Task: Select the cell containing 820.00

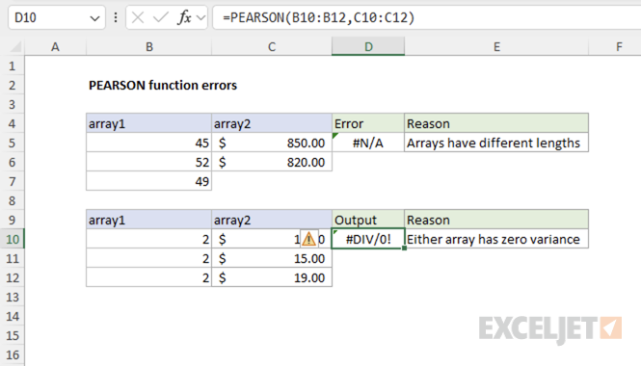Action: point(272,162)
